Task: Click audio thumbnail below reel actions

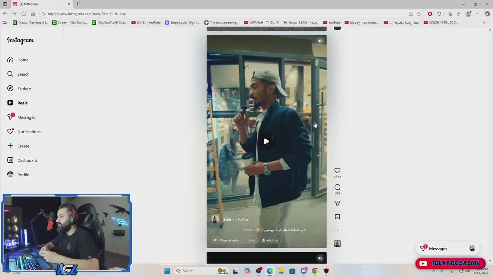Action: point(337,244)
